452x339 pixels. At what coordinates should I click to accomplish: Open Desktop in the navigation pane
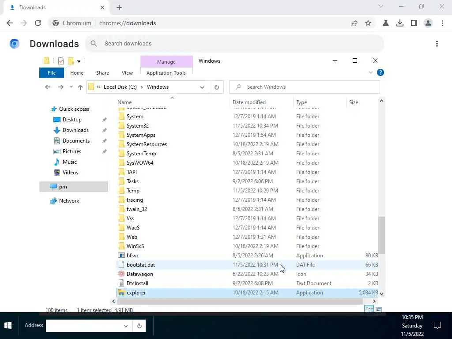[72, 120]
